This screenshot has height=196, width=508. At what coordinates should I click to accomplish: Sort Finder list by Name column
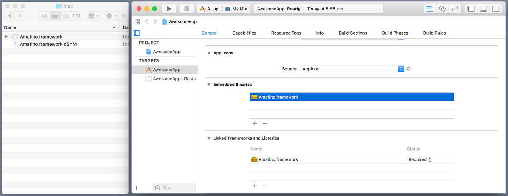coord(60,27)
